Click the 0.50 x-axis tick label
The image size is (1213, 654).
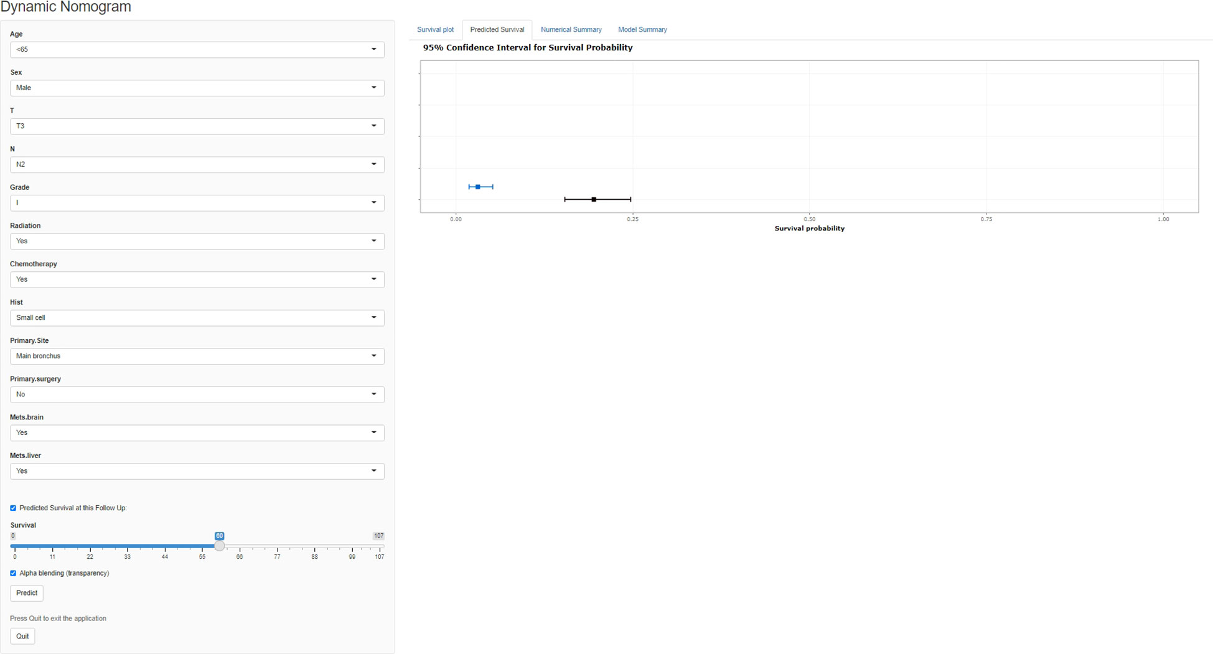[809, 219]
